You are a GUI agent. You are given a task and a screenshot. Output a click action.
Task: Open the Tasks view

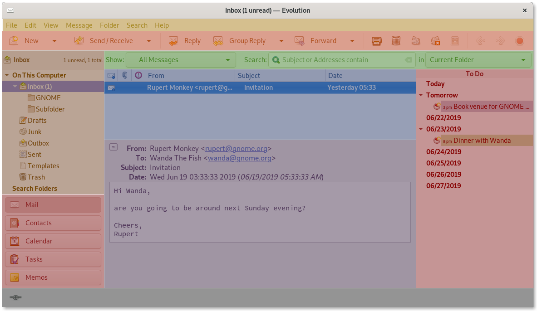click(x=53, y=259)
